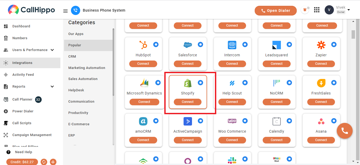Screen dimensions: 360x165
Task: Connect the Shopify integration
Action: (188, 102)
